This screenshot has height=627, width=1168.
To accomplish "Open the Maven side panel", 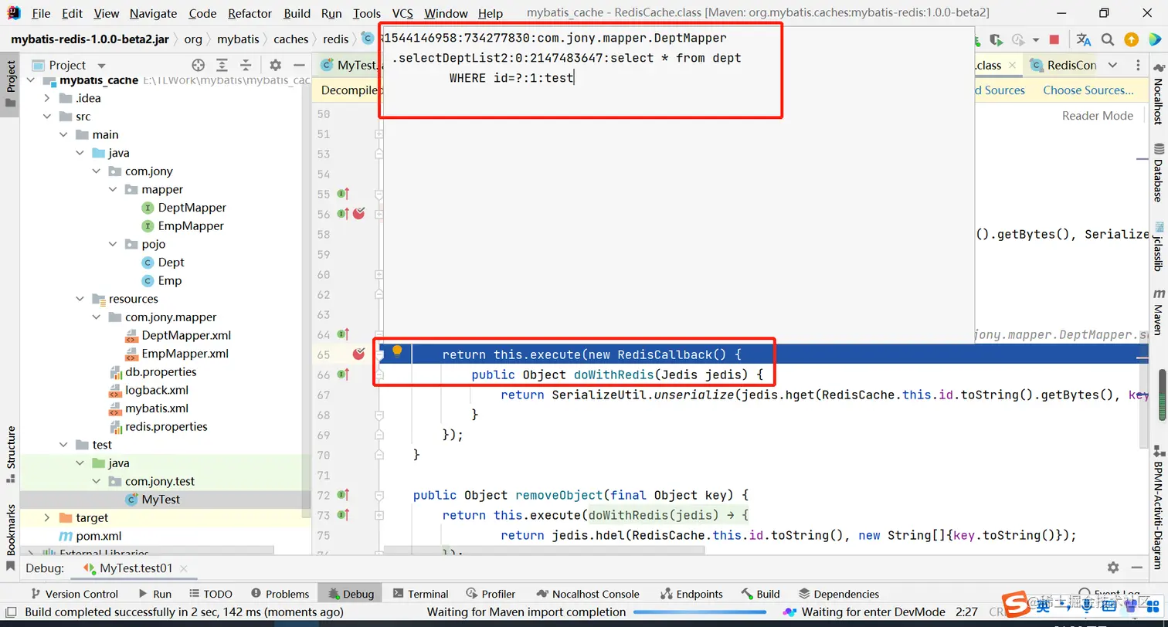I will 1158,312.
